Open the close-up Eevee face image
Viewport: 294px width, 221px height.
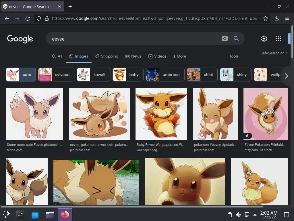click(185, 182)
